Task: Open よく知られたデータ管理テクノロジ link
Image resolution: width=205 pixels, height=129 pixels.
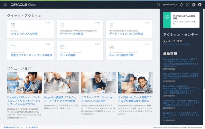Action: pos(135,99)
